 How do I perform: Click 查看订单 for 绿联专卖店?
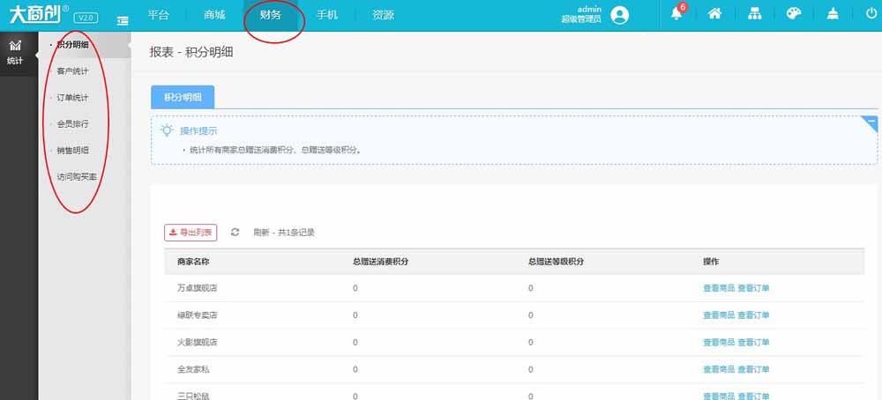pos(753,315)
